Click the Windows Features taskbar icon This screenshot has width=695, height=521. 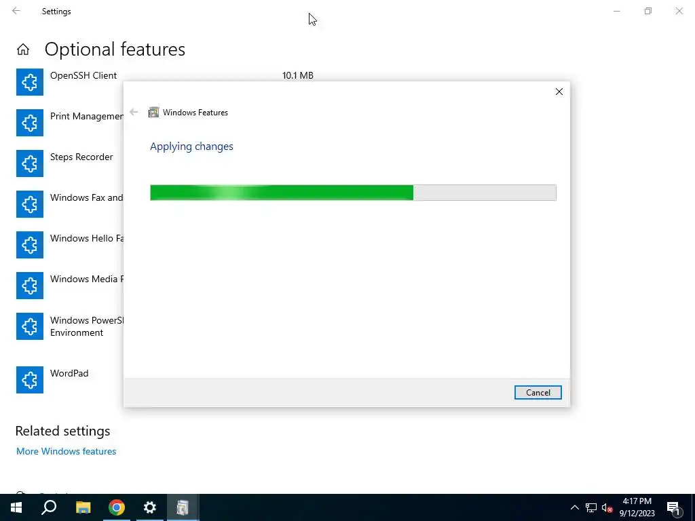click(x=183, y=507)
